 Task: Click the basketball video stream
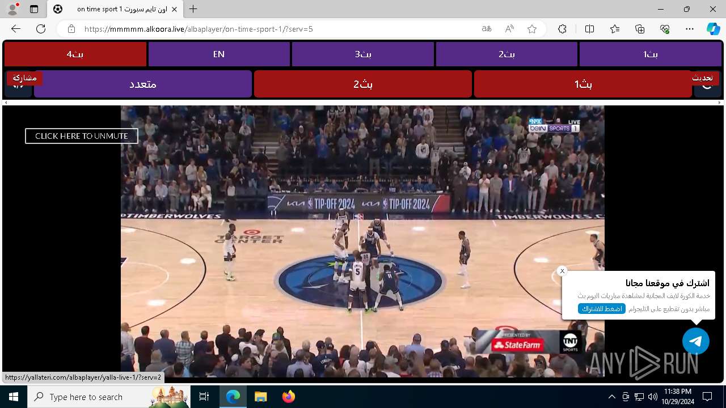[362, 241]
